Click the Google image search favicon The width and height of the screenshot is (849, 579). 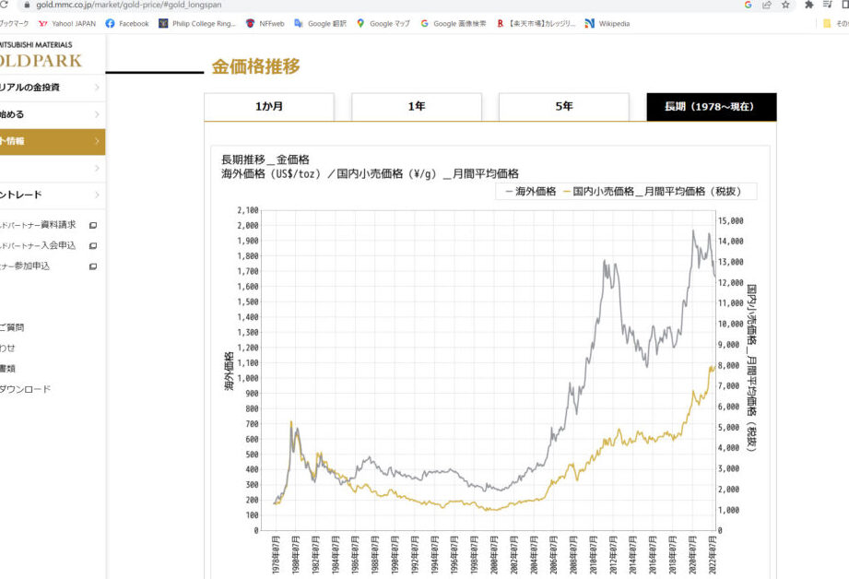tap(424, 23)
